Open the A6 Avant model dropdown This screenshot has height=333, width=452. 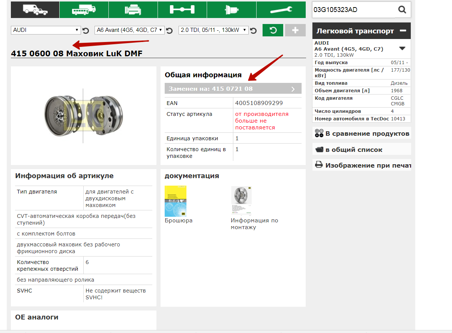pos(129,30)
